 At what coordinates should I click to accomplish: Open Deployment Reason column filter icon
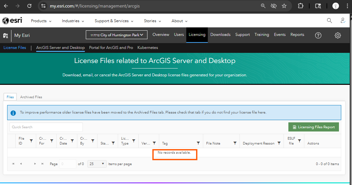279,143
